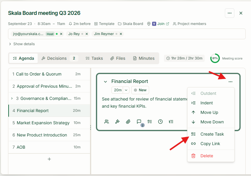Image resolution: width=251 pixels, height=176 pixels.
Task: Click the 2m before reminder bell
Action: coord(80,24)
